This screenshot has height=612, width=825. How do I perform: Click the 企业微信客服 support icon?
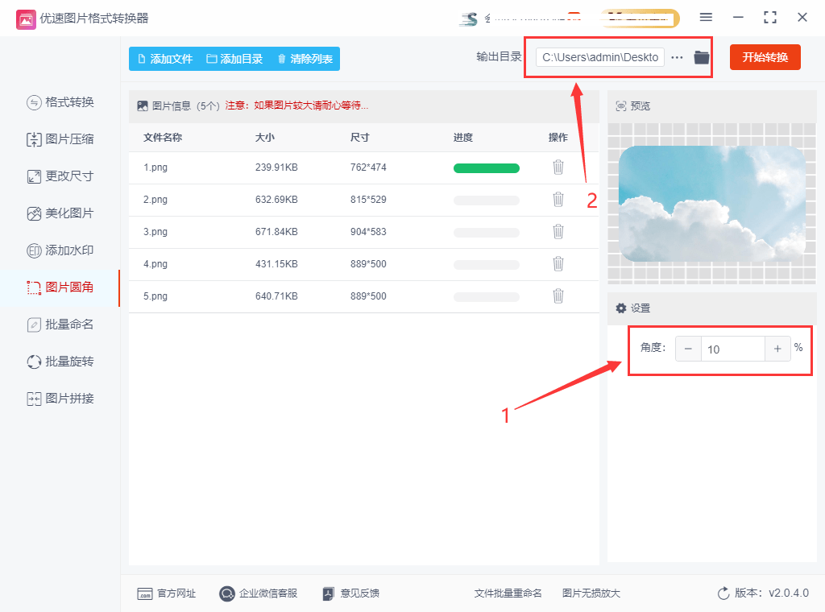(226, 593)
